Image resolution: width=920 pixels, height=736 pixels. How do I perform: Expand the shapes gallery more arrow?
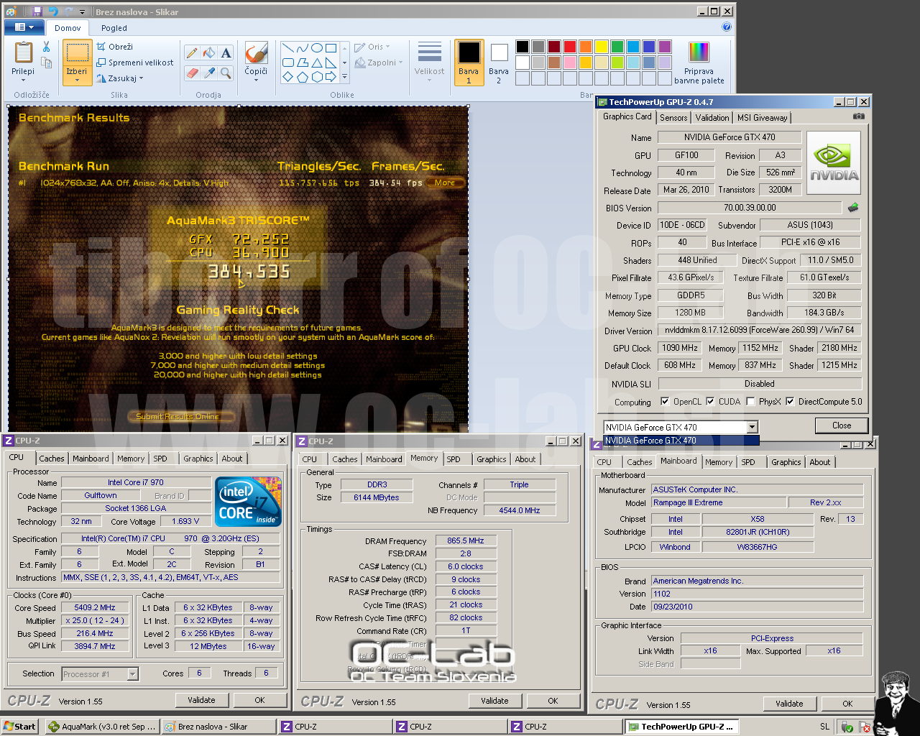[x=344, y=77]
